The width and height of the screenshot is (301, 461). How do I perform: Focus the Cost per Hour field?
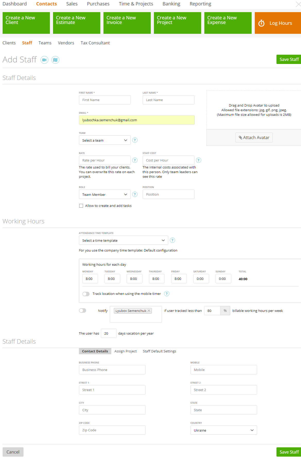click(168, 160)
